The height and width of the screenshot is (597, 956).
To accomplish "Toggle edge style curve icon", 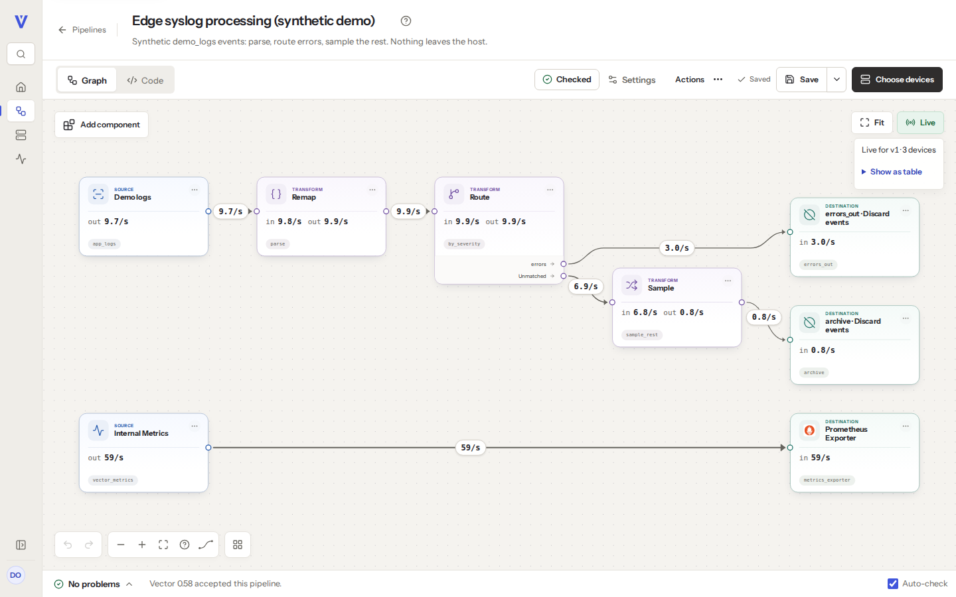I will pos(206,545).
